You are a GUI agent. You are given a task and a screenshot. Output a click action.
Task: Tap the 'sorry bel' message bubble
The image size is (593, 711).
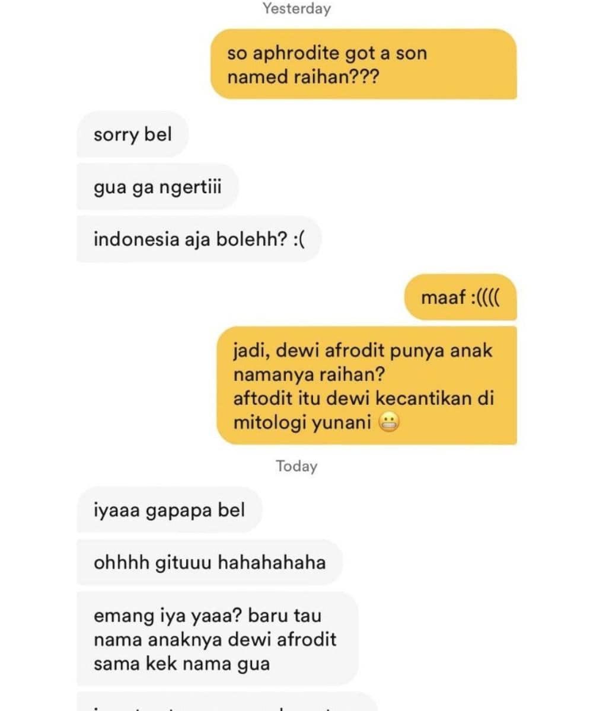pyautogui.click(x=133, y=134)
